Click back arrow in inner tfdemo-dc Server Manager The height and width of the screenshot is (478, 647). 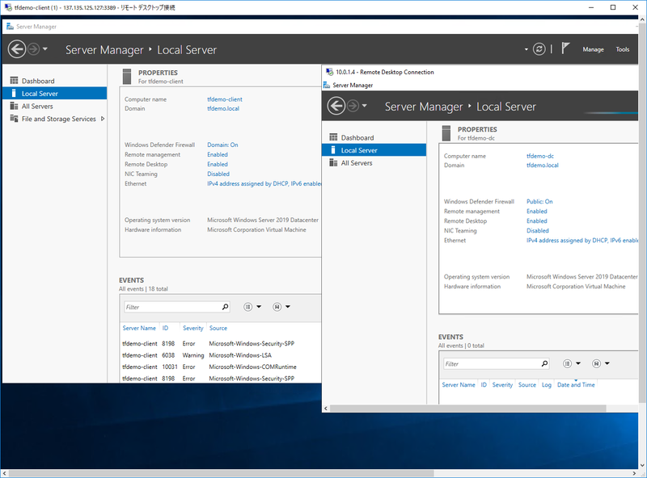(336, 106)
